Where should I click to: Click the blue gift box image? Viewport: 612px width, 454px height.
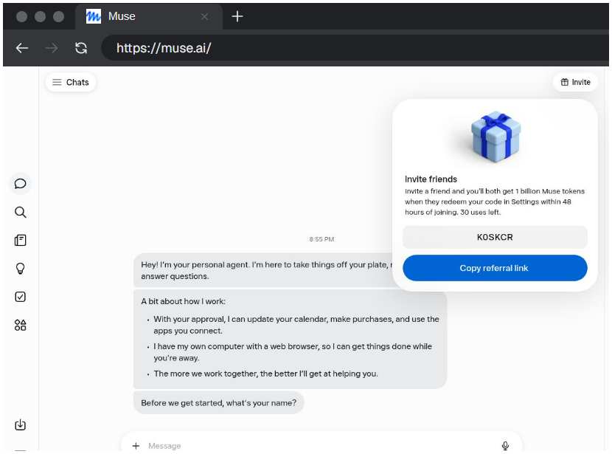point(495,137)
